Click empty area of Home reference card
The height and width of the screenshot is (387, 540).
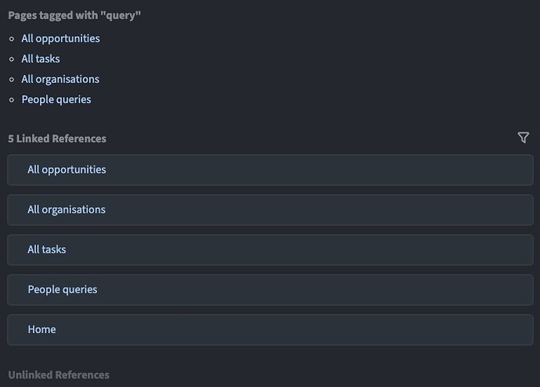pyautogui.click(x=293, y=330)
